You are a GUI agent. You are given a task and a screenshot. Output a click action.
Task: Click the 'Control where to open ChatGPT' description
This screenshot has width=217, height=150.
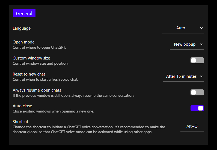click(39, 48)
